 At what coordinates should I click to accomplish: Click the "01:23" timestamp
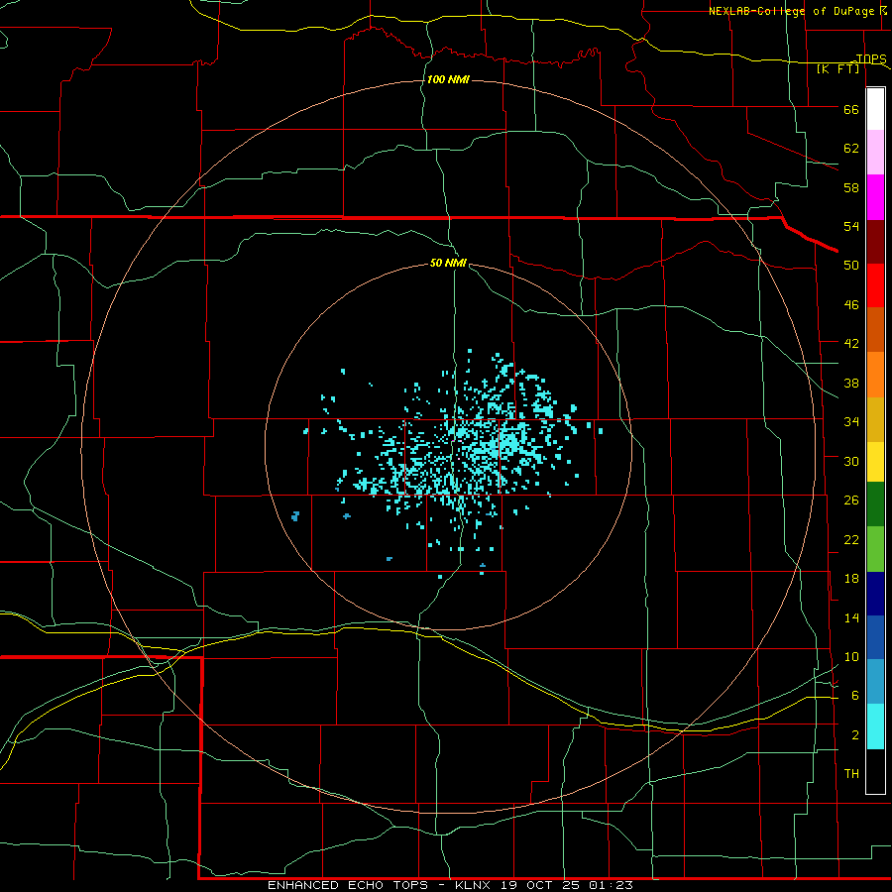611,885
